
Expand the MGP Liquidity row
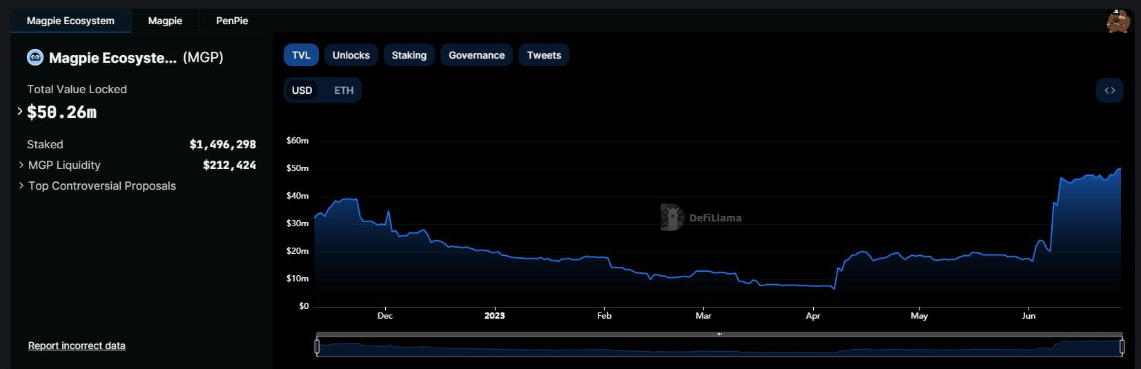point(21,165)
